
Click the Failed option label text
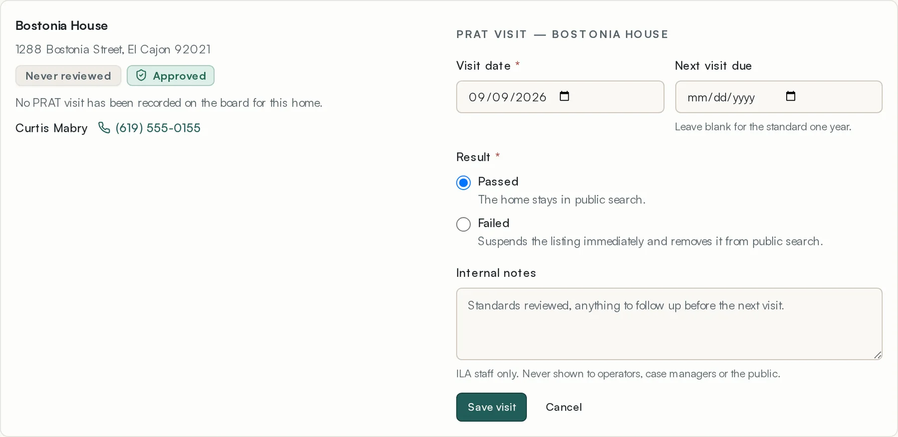(493, 223)
